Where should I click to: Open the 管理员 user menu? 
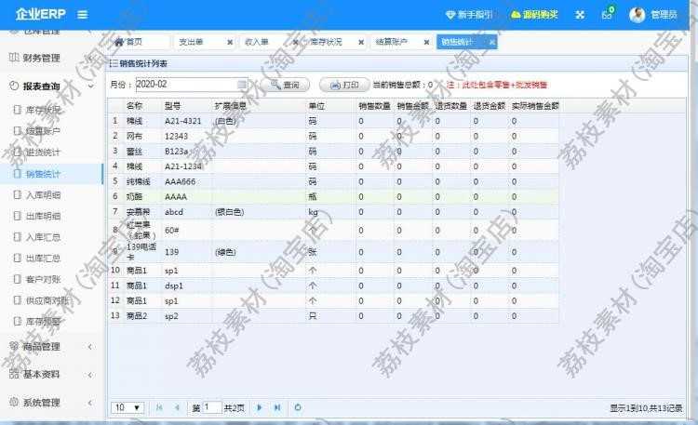(x=664, y=15)
